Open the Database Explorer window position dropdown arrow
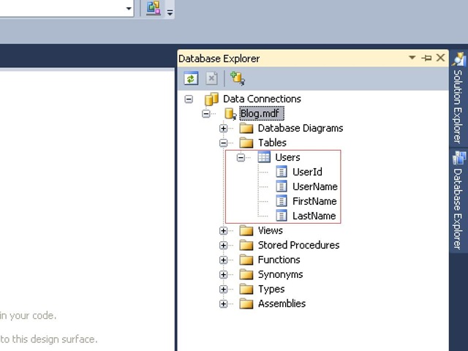 click(x=412, y=58)
